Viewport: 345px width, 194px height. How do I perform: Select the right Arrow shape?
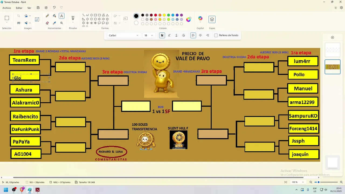click(99, 19)
